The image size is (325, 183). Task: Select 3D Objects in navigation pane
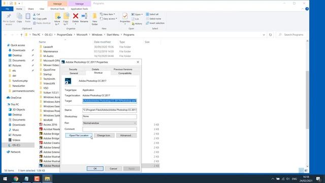coord(18,110)
